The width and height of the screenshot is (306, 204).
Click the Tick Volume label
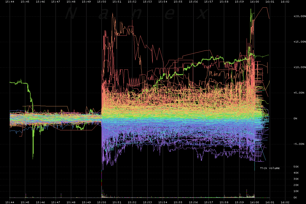(270, 168)
